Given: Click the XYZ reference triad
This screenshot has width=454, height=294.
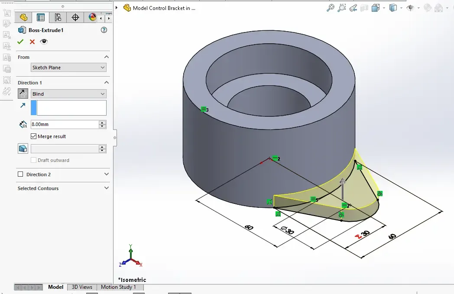Looking at the screenshot, I should 131,256.
